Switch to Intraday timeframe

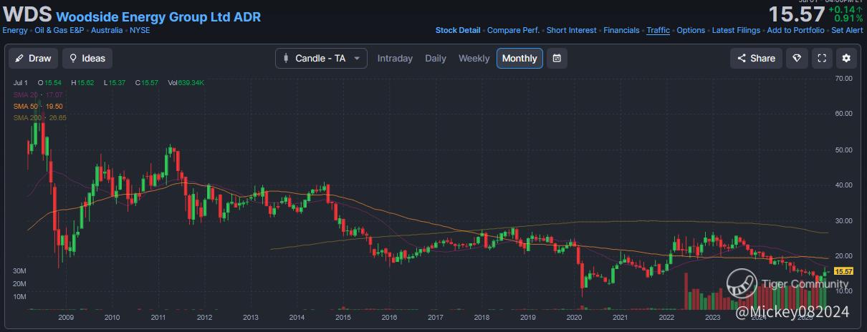pyautogui.click(x=395, y=59)
